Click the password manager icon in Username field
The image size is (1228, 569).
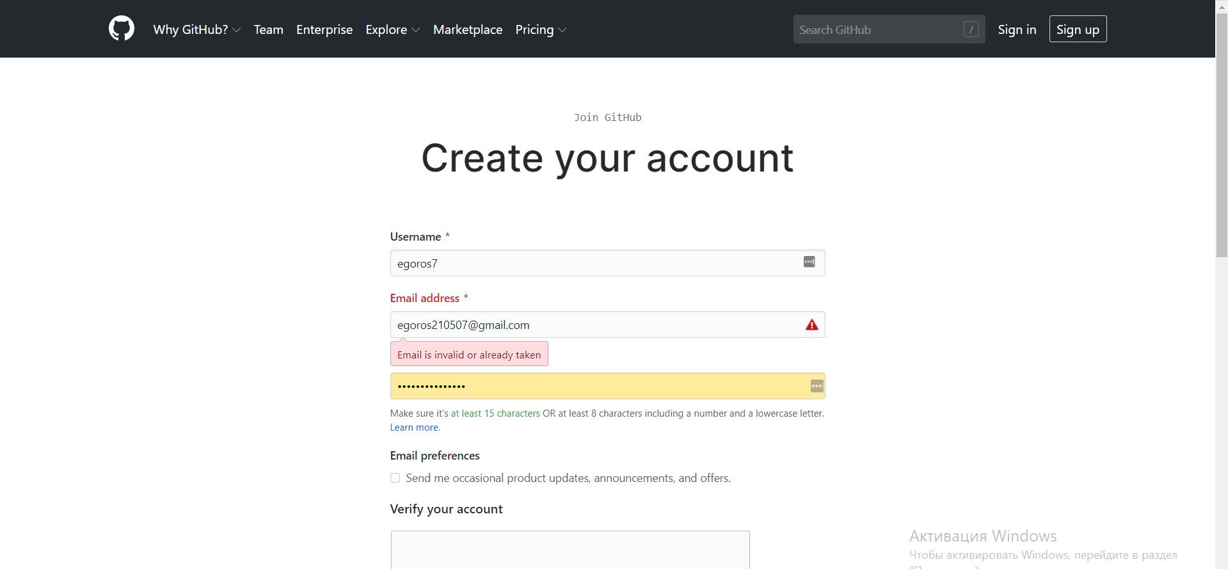coord(809,262)
